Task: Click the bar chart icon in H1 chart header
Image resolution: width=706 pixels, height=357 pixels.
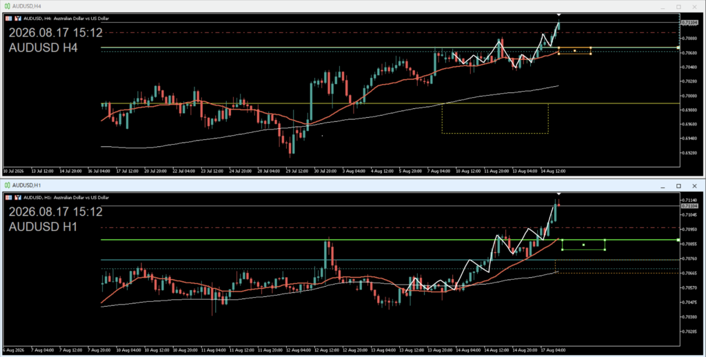Action: click(x=18, y=198)
